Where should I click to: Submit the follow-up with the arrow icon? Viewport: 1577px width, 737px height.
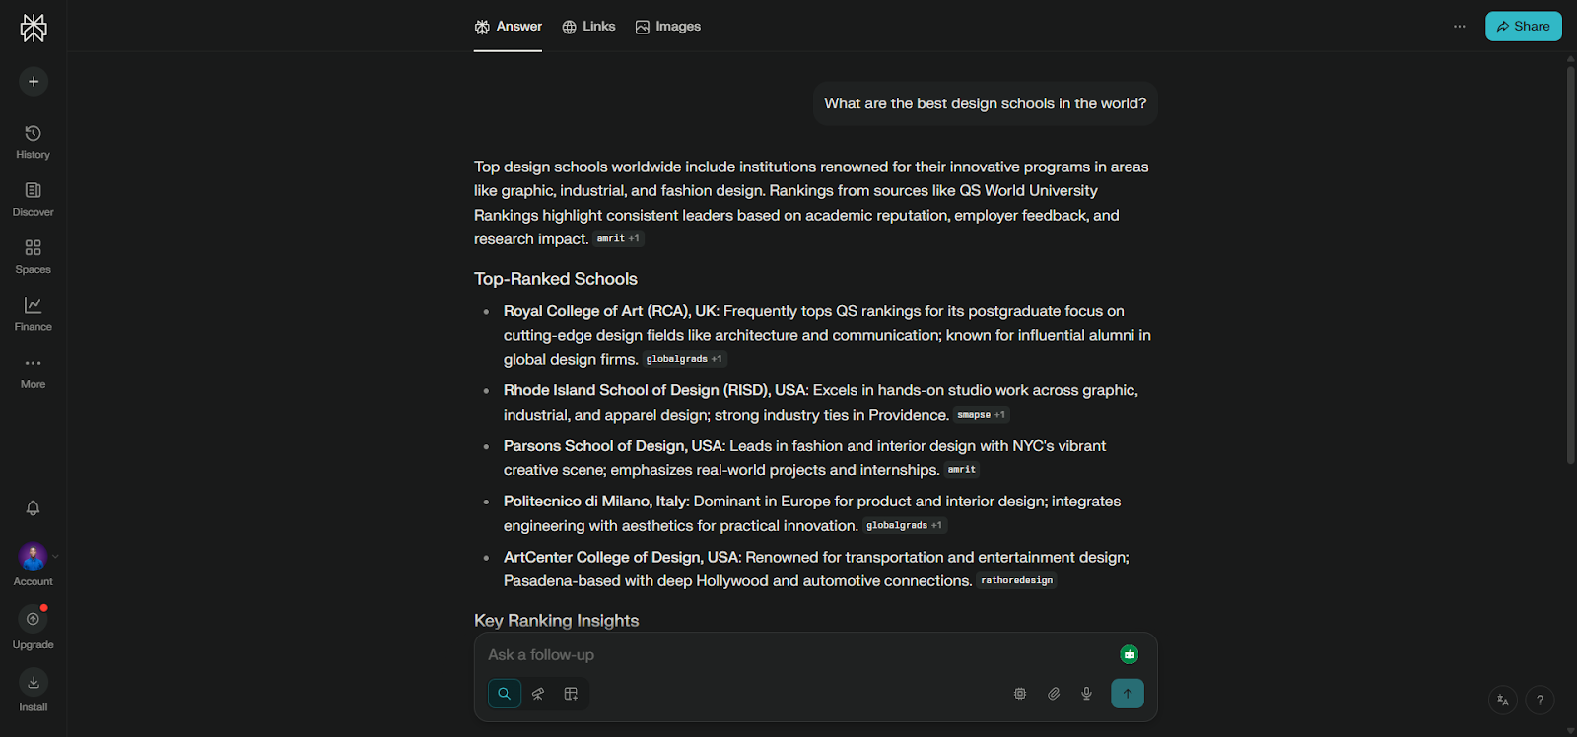pyautogui.click(x=1127, y=693)
